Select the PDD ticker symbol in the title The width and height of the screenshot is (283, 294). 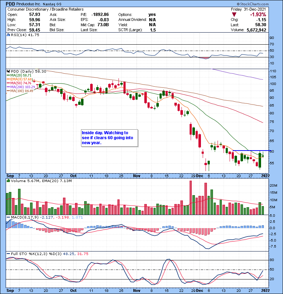click(10, 4)
